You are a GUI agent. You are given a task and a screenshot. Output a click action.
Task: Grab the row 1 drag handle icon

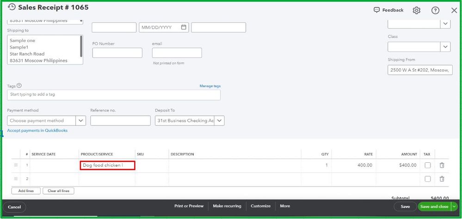(x=16, y=165)
